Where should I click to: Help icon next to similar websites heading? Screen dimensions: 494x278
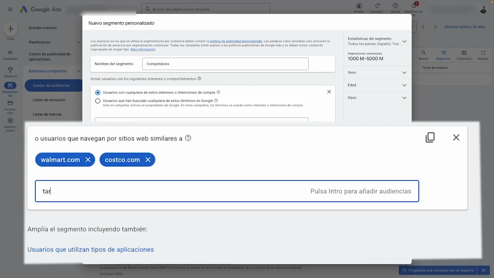(188, 138)
